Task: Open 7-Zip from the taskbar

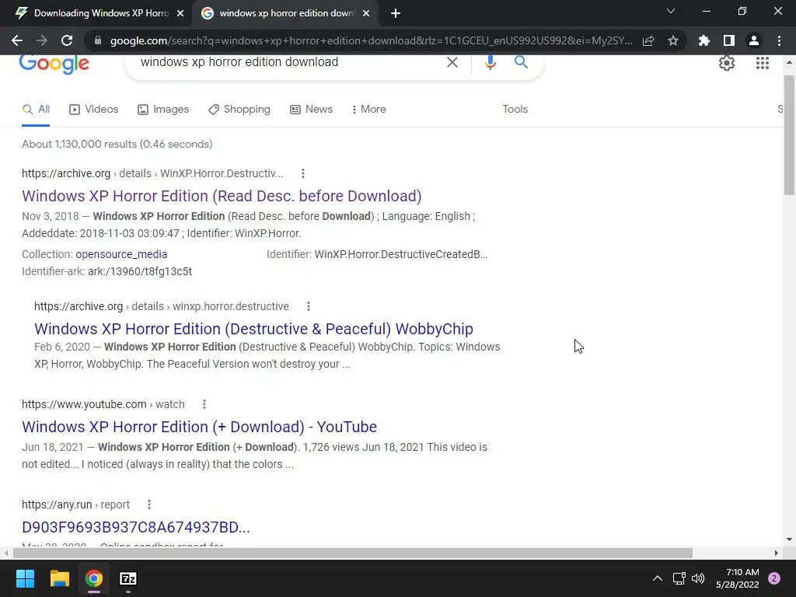Action: coord(128,578)
